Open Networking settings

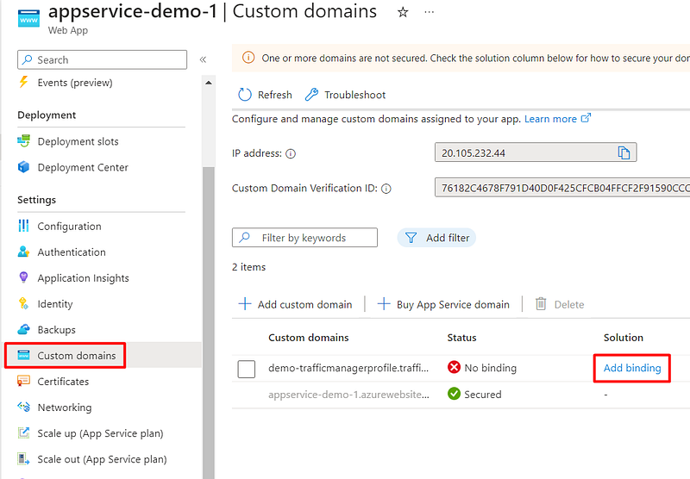65,407
